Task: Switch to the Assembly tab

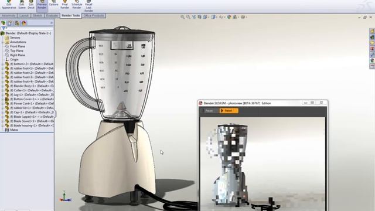Action: 9,16
